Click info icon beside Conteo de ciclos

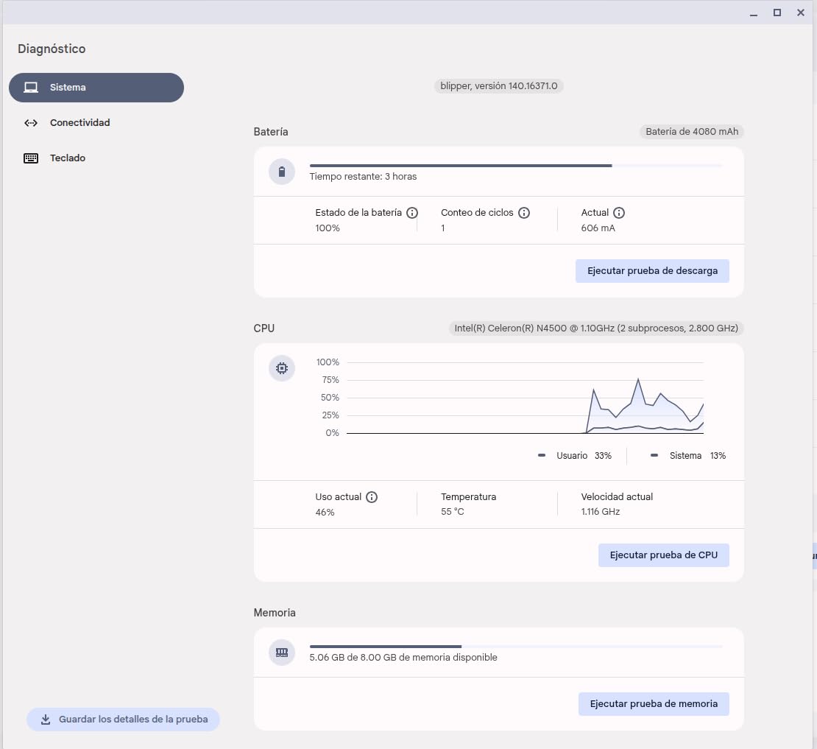click(524, 213)
